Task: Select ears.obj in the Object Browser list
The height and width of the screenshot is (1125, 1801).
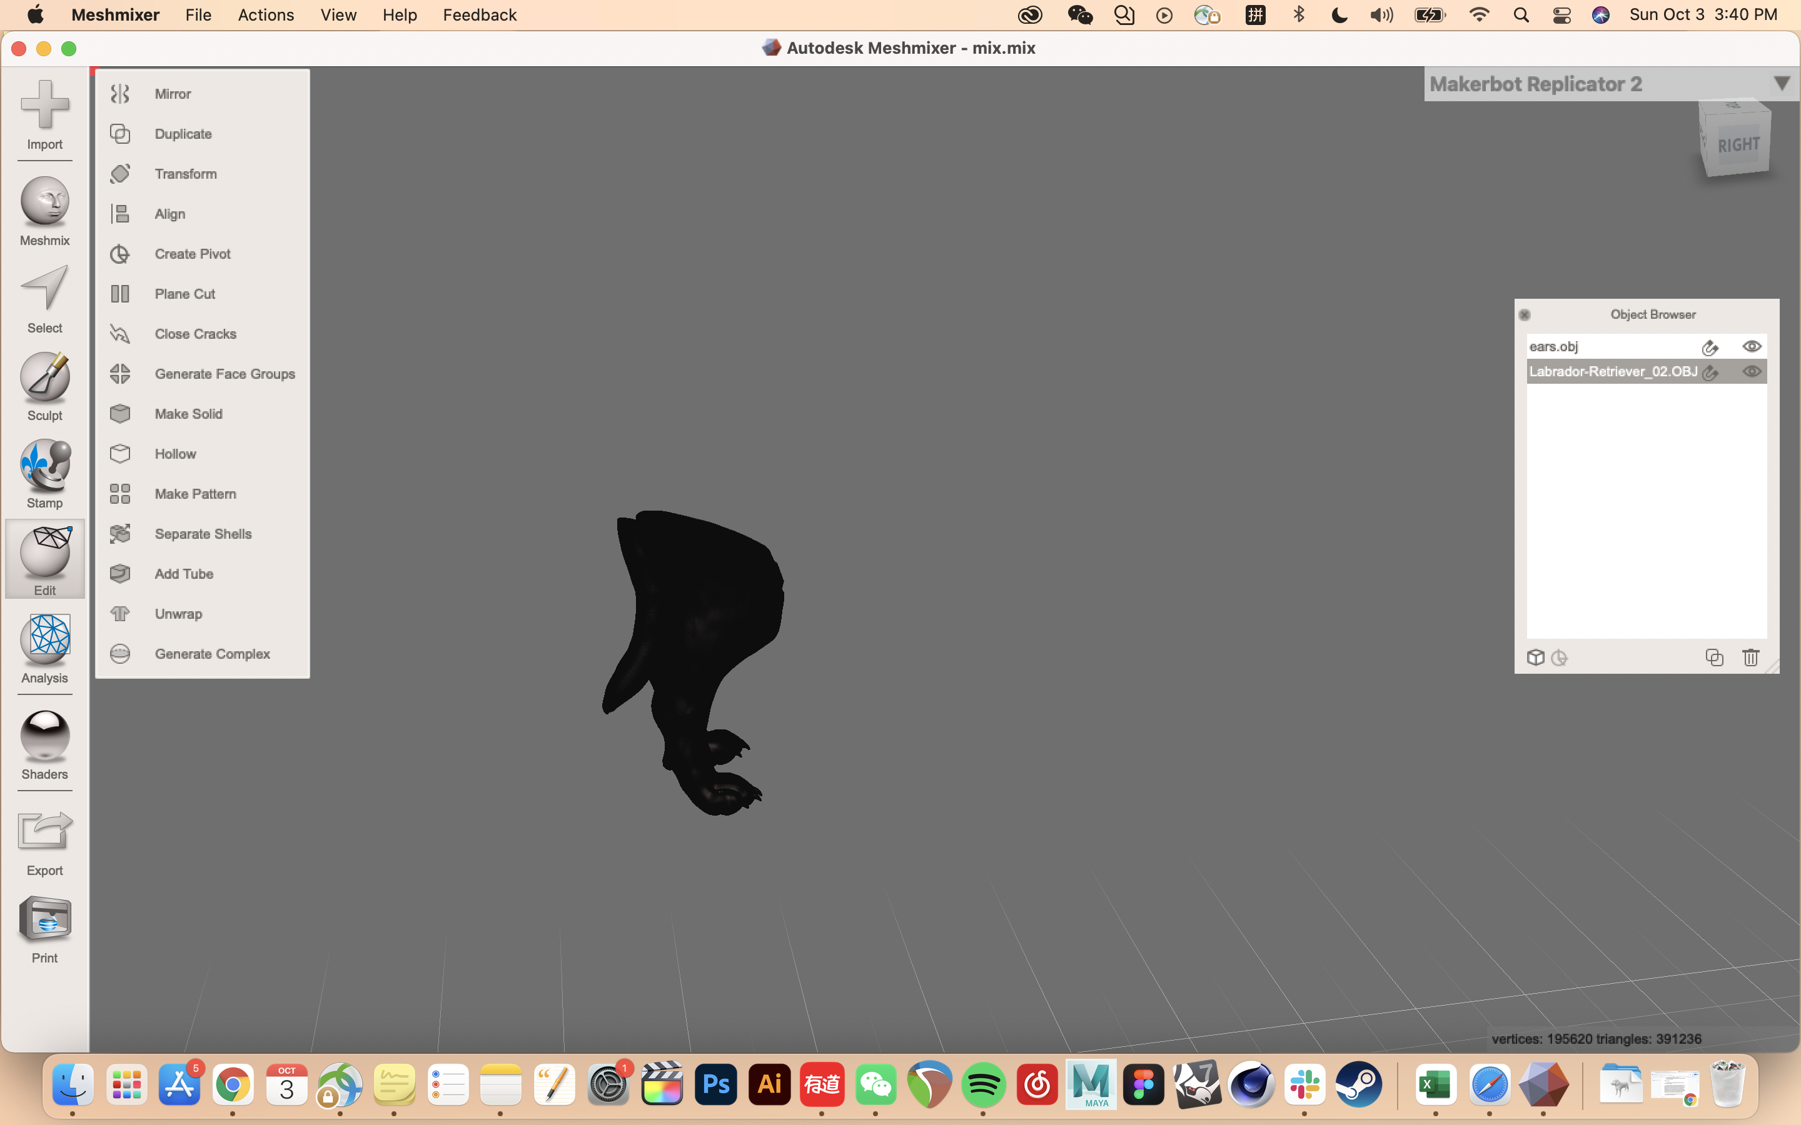Action: tap(1578, 347)
